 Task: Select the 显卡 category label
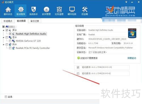click(14, 37)
